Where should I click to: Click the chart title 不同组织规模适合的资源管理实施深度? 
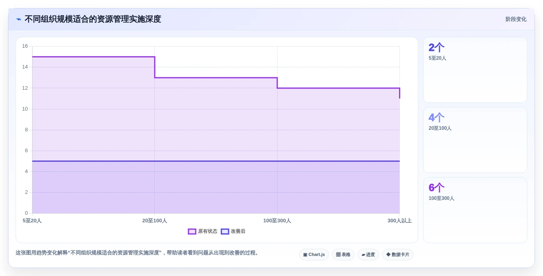93,19
